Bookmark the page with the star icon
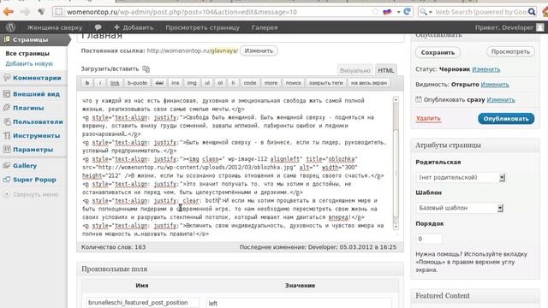The height and width of the screenshot is (308, 548). (375, 12)
